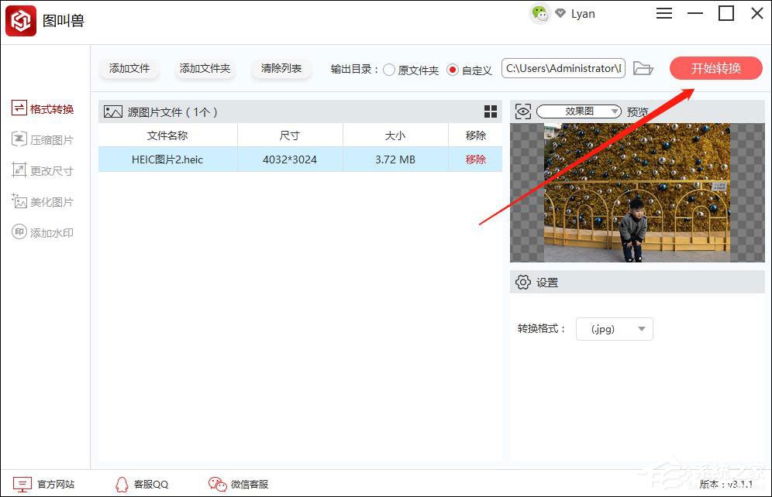772x497 pixels.
Task: Open the 效果图 preview dropdown
Action: pyautogui.click(x=615, y=111)
